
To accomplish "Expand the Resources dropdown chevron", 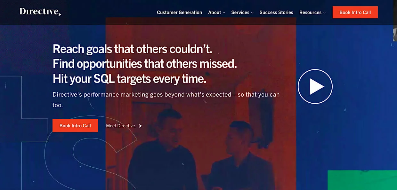I will 324,13.
